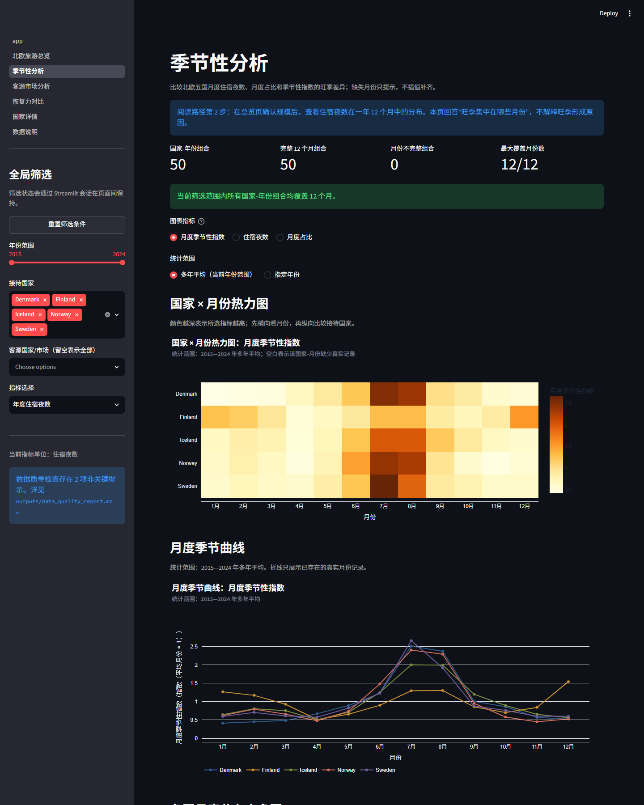Remove Finland tag via its x icon
Screen dimensions: 644x805
[81, 300]
